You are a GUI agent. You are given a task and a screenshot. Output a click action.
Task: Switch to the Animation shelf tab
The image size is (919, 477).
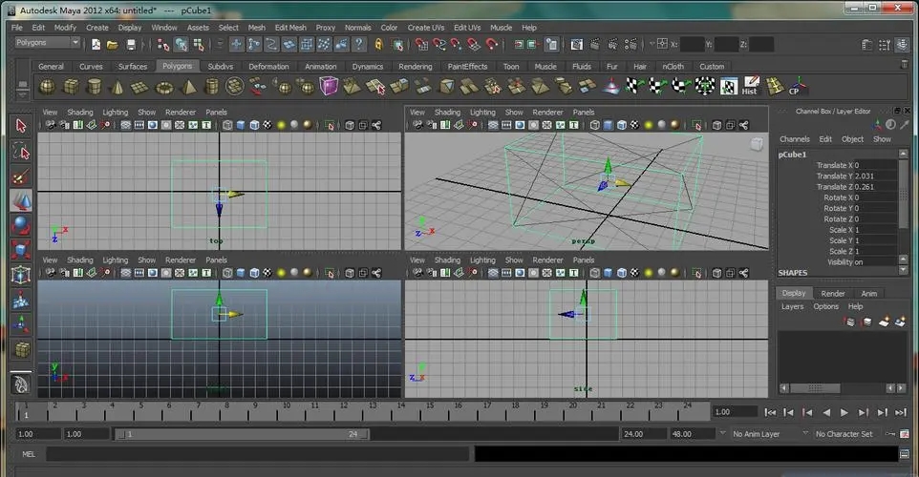[x=321, y=66]
